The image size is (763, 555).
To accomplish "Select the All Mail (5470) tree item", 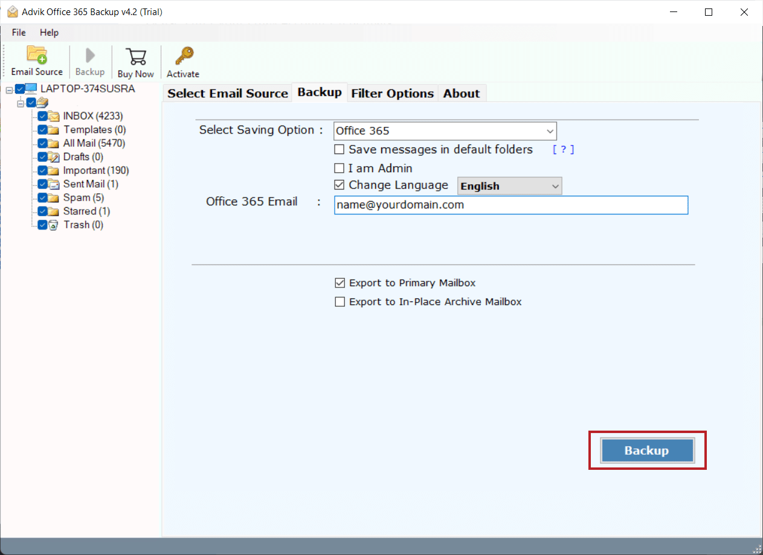I will [x=94, y=143].
